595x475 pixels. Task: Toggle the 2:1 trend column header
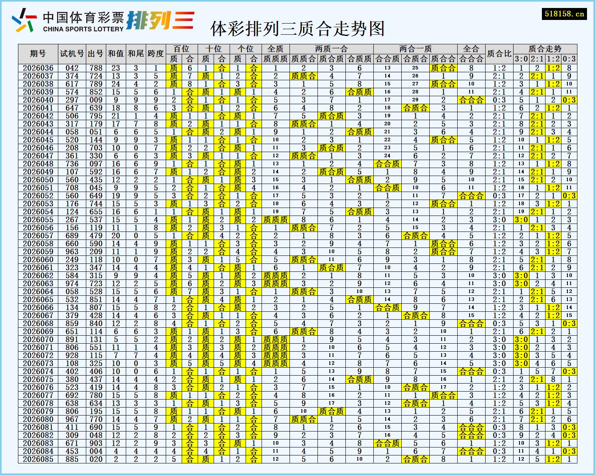point(537,58)
